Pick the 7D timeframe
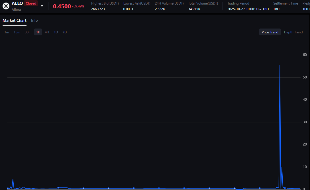Image resolution: width=310 pixels, height=190 pixels. click(65, 32)
